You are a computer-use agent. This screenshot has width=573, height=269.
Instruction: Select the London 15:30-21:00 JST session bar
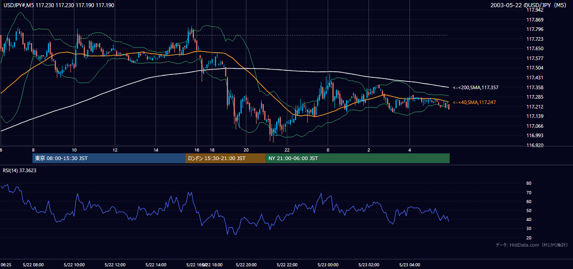pyautogui.click(x=226, y=158)
